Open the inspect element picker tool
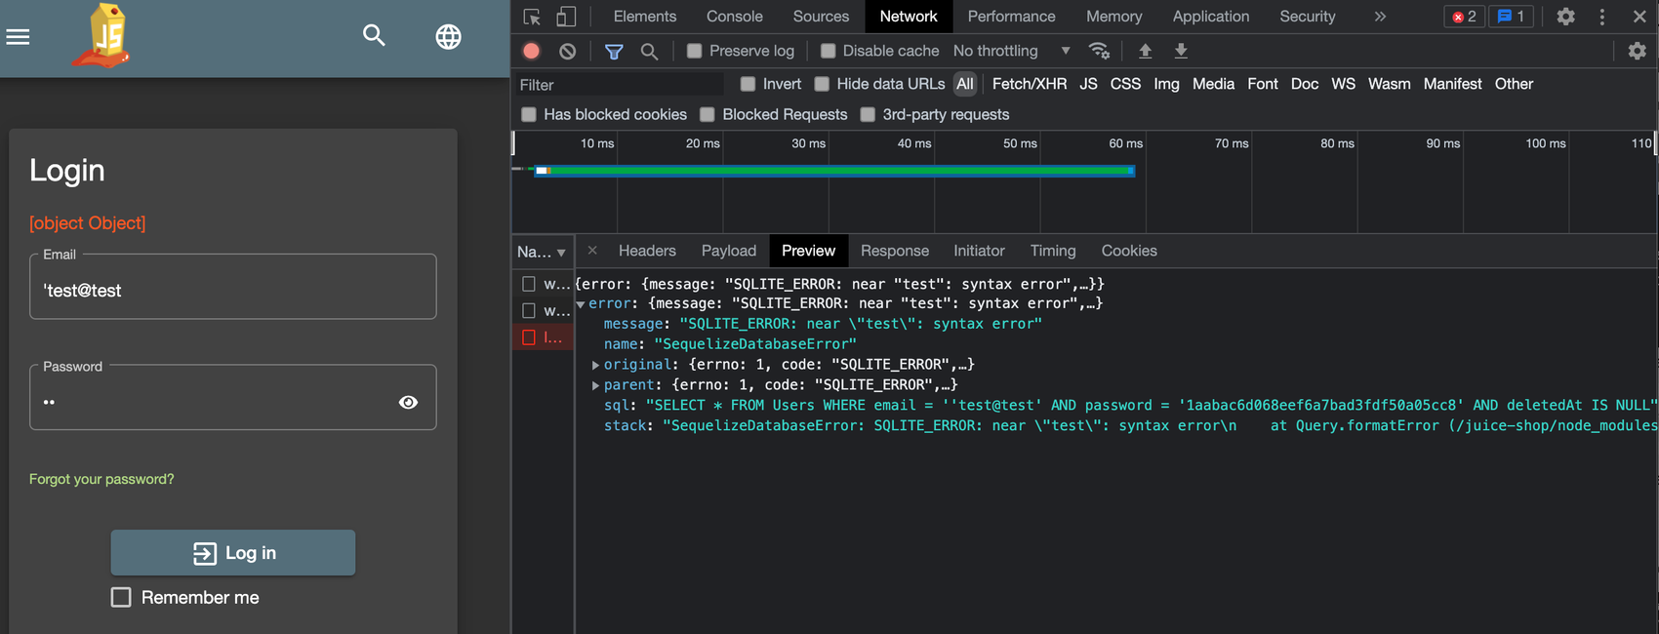 (532, 17)
